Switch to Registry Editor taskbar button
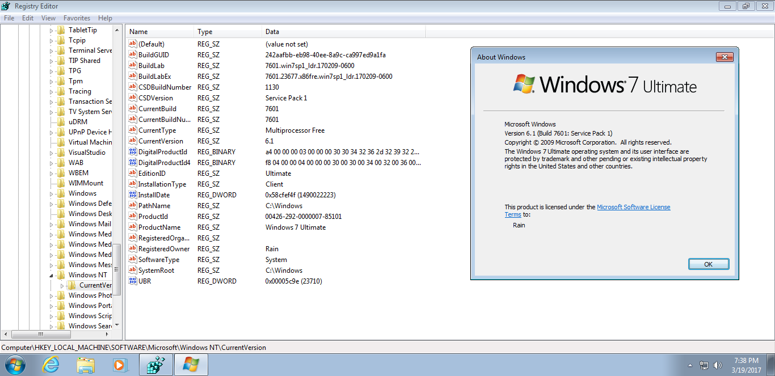 [156, 365]
